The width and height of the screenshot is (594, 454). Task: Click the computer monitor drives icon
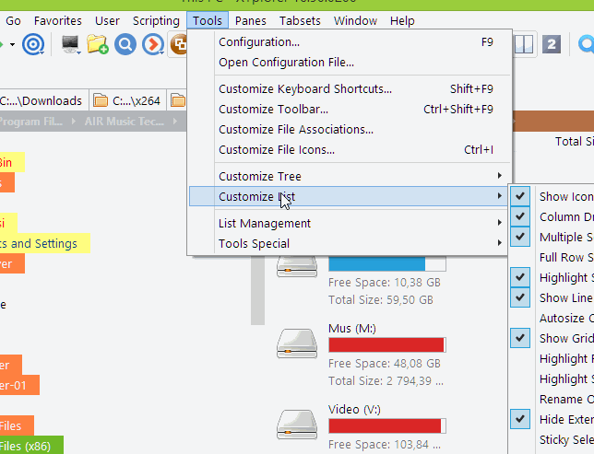point(69,43)
